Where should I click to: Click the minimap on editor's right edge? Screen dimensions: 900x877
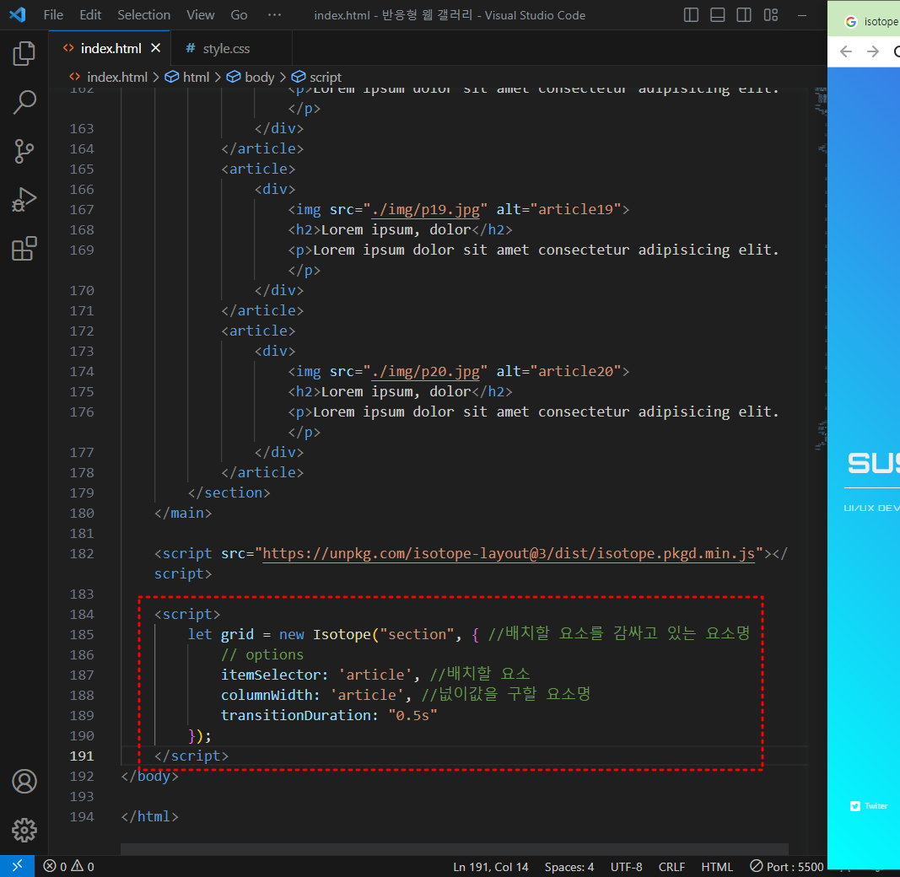coord(821,270)
